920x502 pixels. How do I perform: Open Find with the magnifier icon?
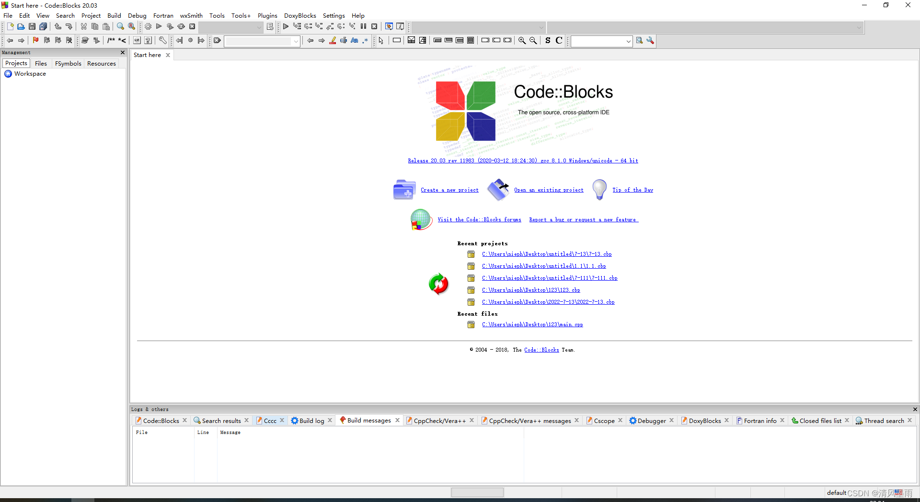pos(121,27)
